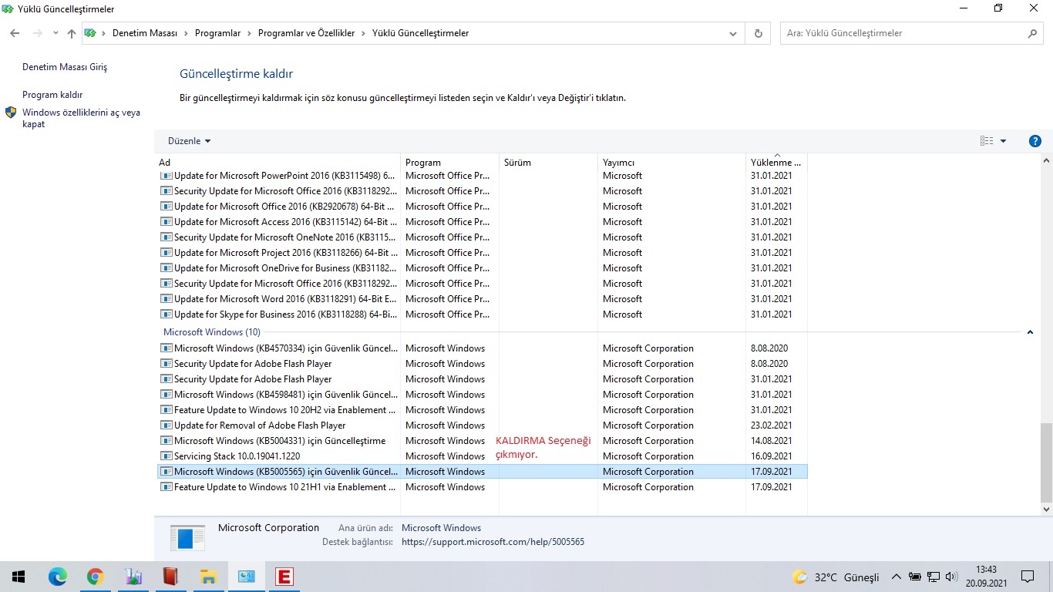This screenshot has width=1053, height=592.
Task: Open the volume control in tray
Action: point(951,577)
